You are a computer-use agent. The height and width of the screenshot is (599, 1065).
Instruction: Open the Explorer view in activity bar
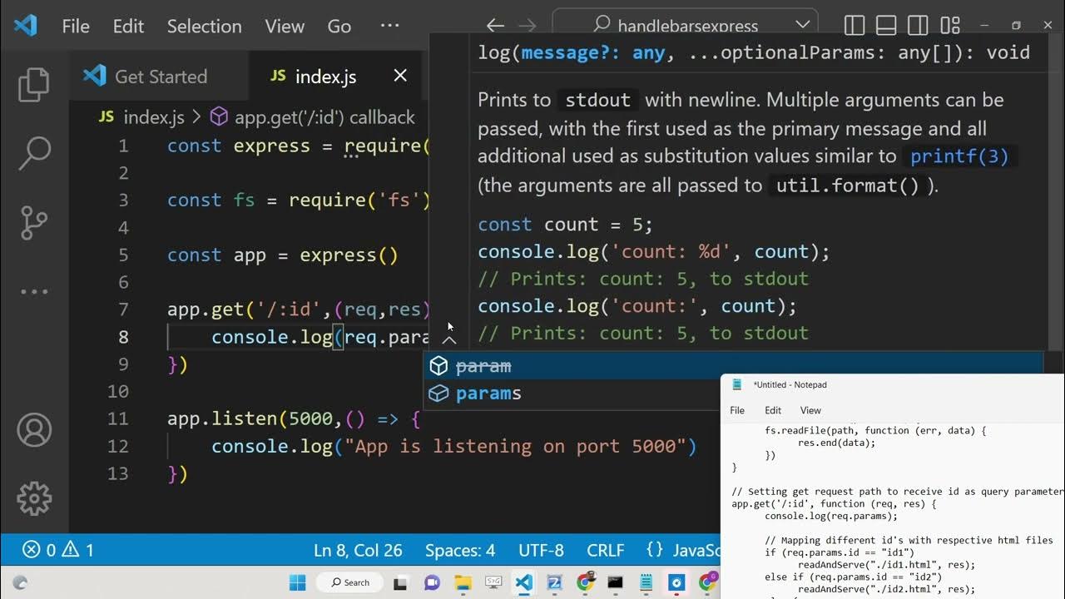pos(34,85)
